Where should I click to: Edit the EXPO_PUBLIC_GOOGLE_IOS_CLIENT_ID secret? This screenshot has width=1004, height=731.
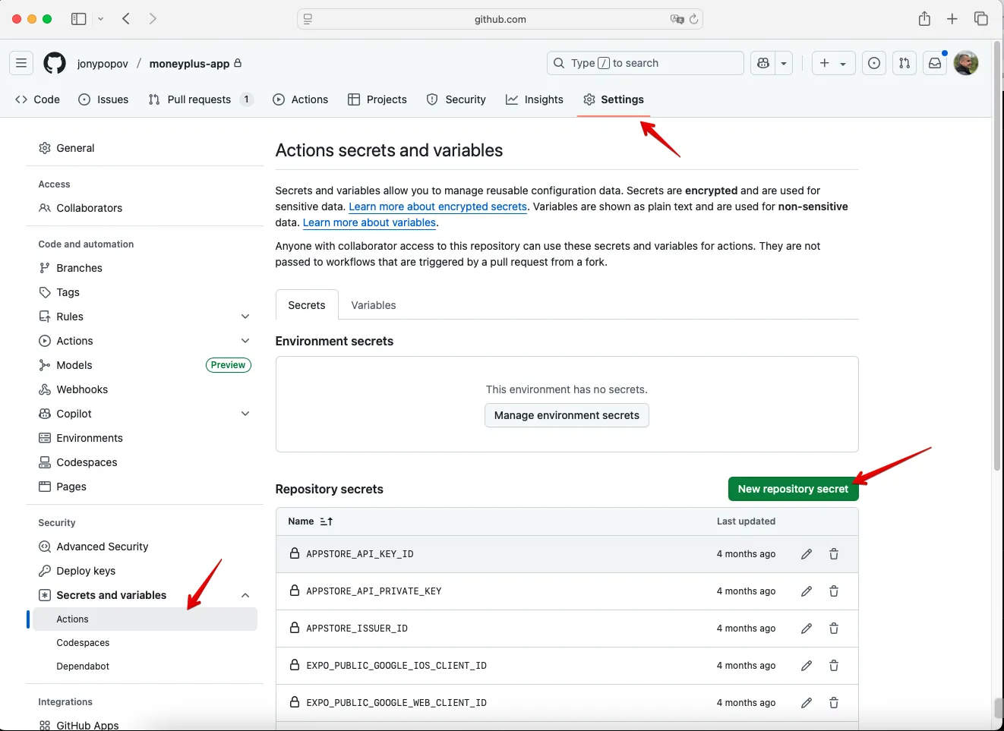pos(807,666)
